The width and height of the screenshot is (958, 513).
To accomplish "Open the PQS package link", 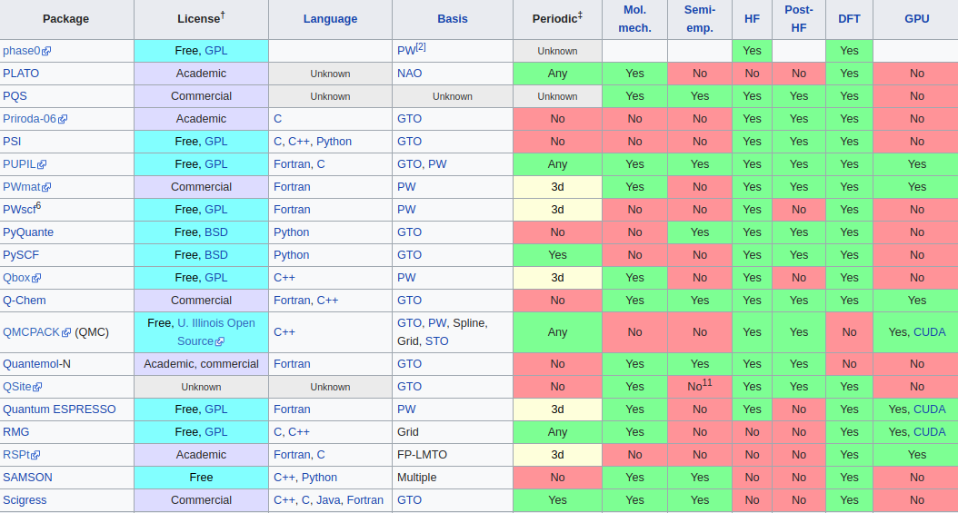I will (15, 95).
